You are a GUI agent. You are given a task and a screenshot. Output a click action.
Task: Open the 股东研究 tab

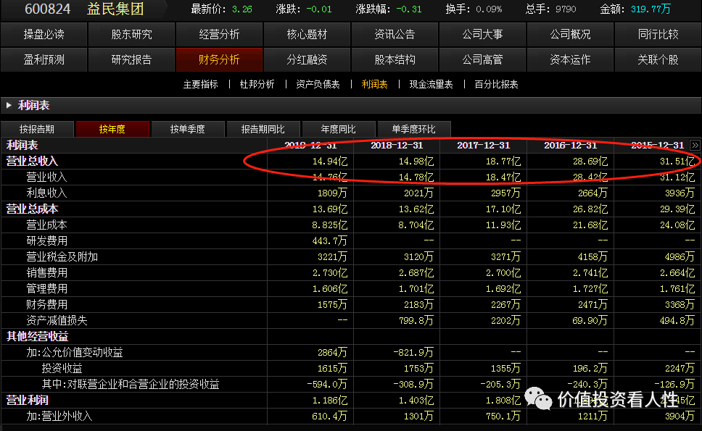131,35
